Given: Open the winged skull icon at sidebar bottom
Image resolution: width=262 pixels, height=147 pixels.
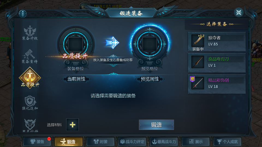Looking at the screenshot, I should pos(30,125).
